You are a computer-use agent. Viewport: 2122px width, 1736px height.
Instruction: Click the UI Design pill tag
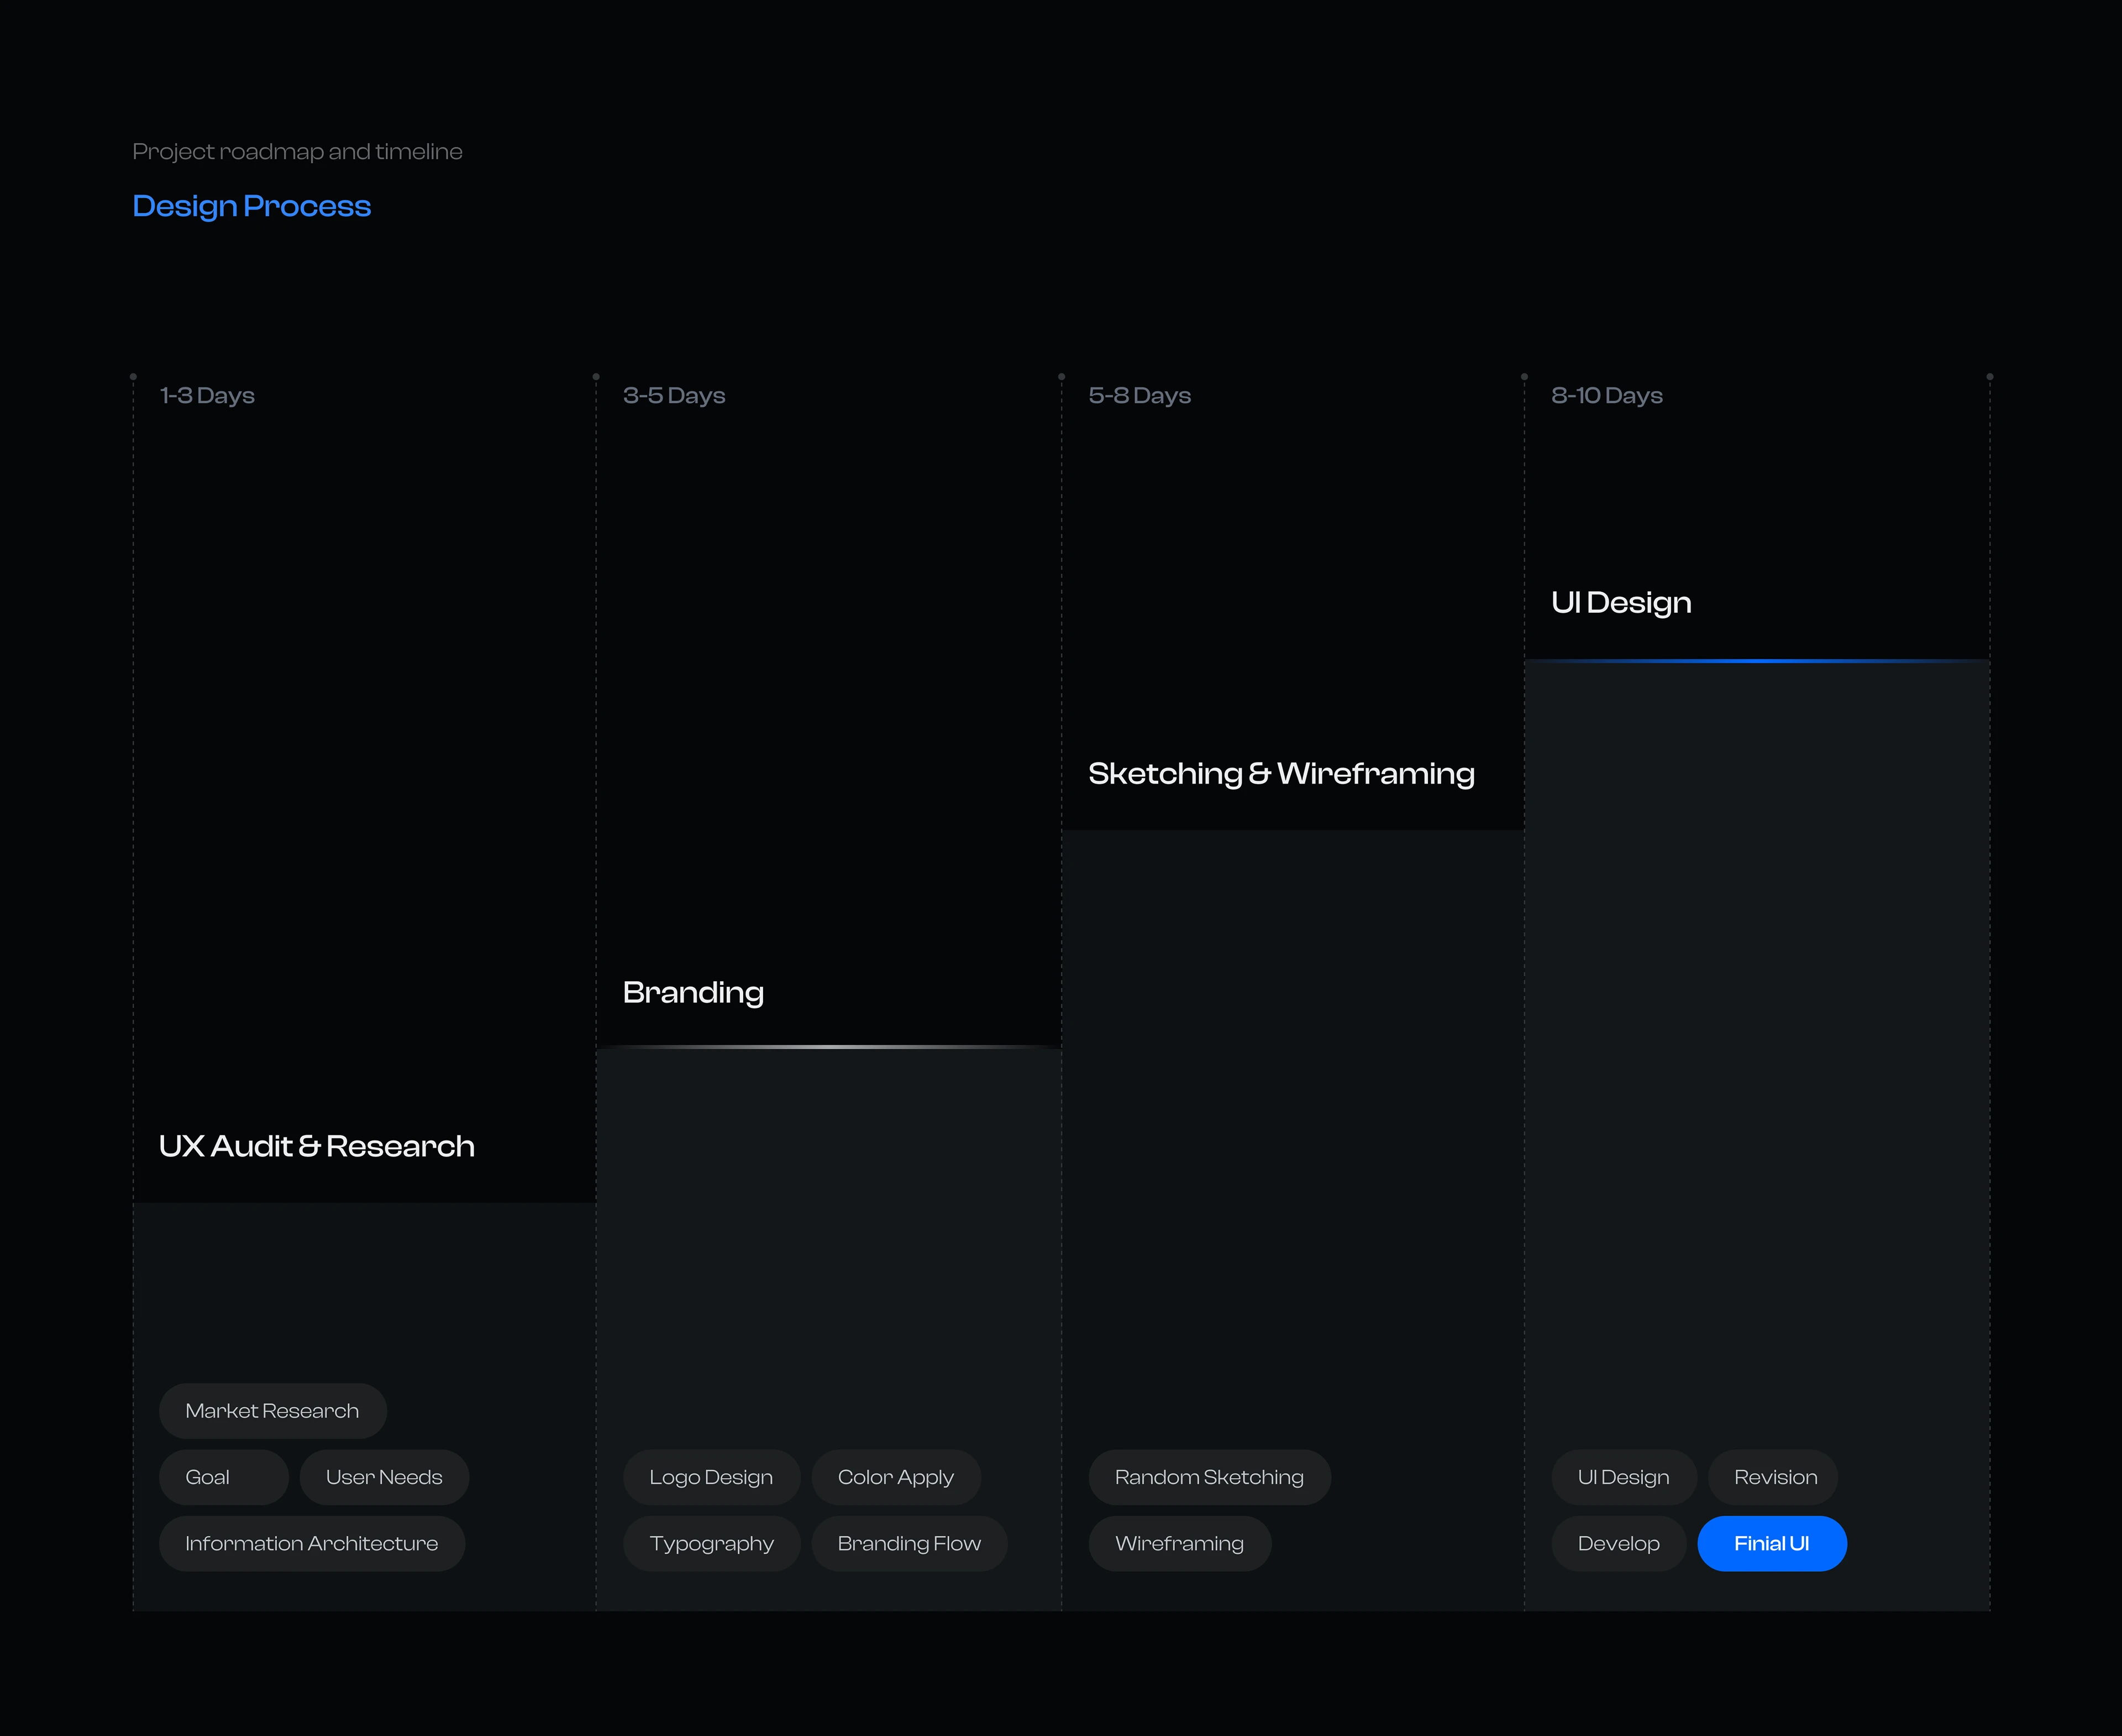1623,1476
